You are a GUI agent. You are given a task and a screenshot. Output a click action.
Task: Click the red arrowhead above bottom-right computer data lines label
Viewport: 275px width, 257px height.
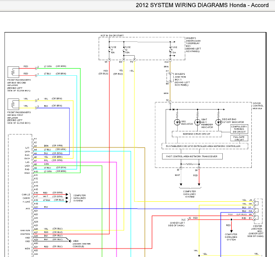(231, 231)
